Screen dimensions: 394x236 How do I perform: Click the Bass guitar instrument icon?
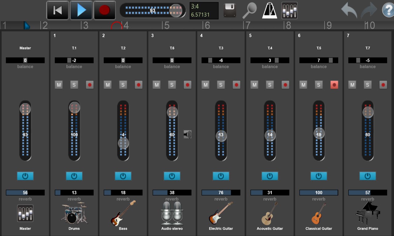123,214
